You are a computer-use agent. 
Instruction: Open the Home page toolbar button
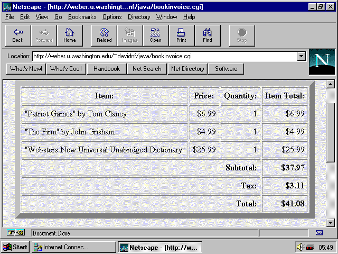click(70, 35)
